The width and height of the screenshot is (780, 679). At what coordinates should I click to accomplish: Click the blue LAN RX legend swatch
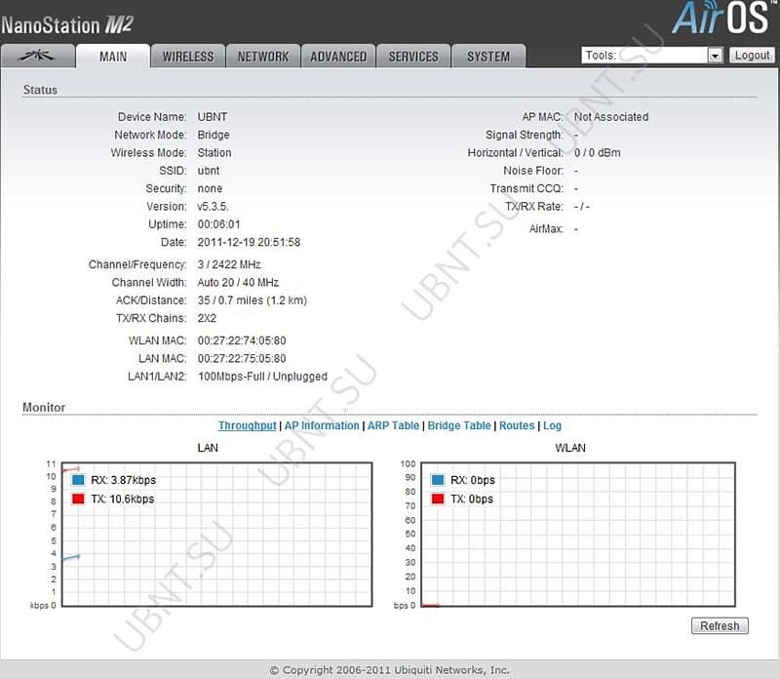78,480
